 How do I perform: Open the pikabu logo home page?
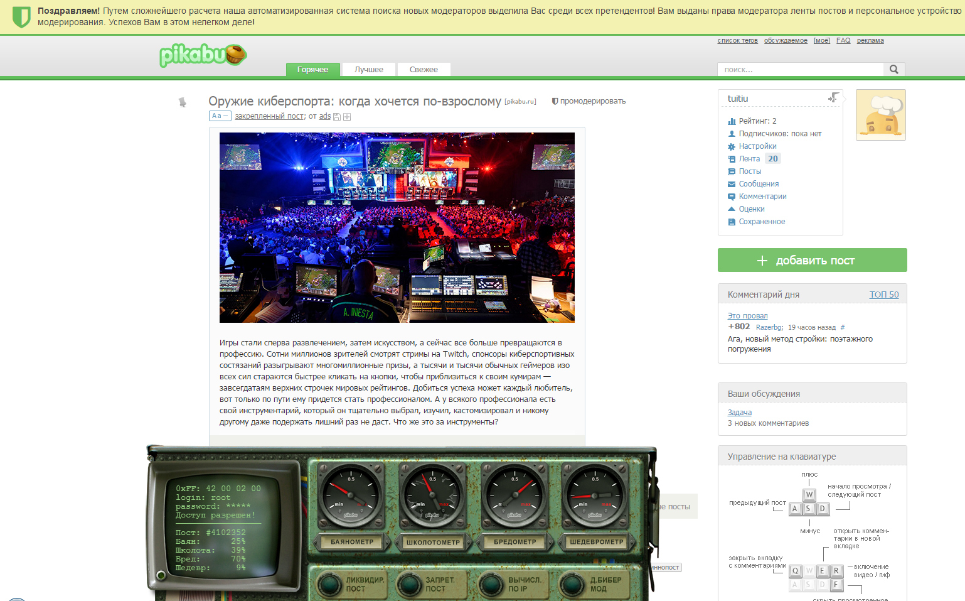click(x=203, y=55)
